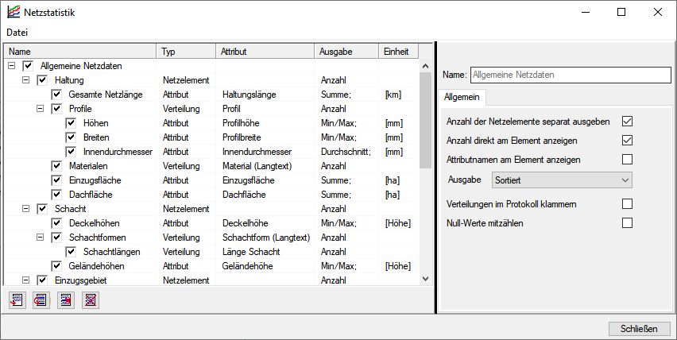Click the first toolbar icon to add an entry
This screenshot has height=340, width=677.
pyautogui.click(x=17, y=299)
